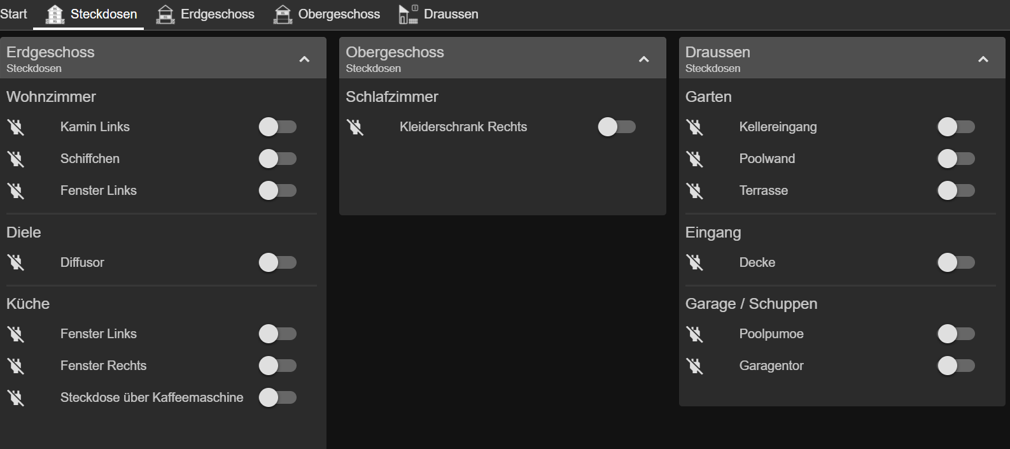Go to the Start view
This screenshot has width=1010, height=449.
(13, 14)
